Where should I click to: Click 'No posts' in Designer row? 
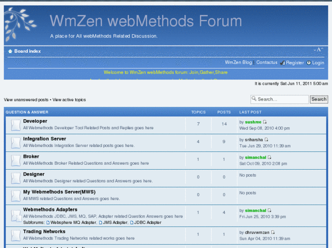(x=248, y=175)
